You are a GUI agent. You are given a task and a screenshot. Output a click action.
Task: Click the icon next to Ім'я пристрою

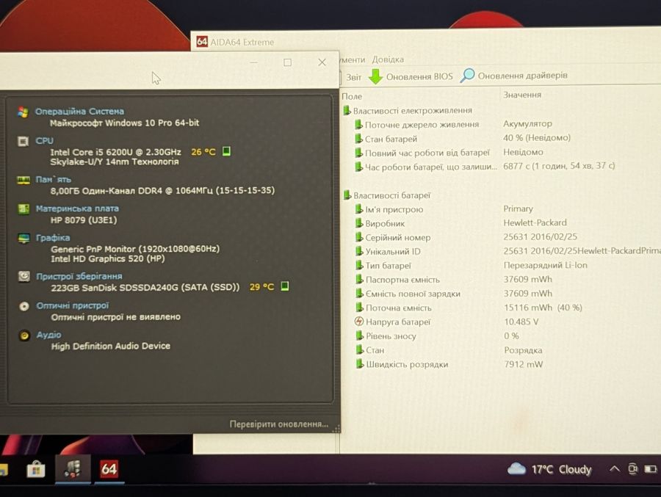click(x=358, y=209)
